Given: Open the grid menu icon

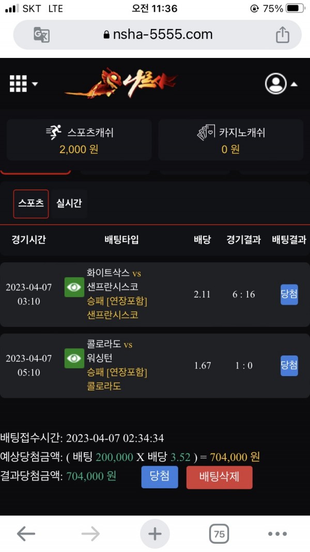Looking at the screenshot, I should click(x=18, y=83).
